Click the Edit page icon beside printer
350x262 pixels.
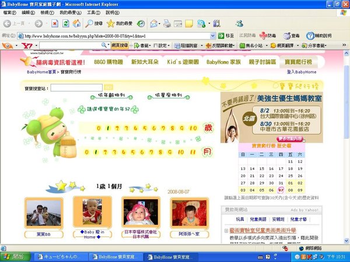178,23
